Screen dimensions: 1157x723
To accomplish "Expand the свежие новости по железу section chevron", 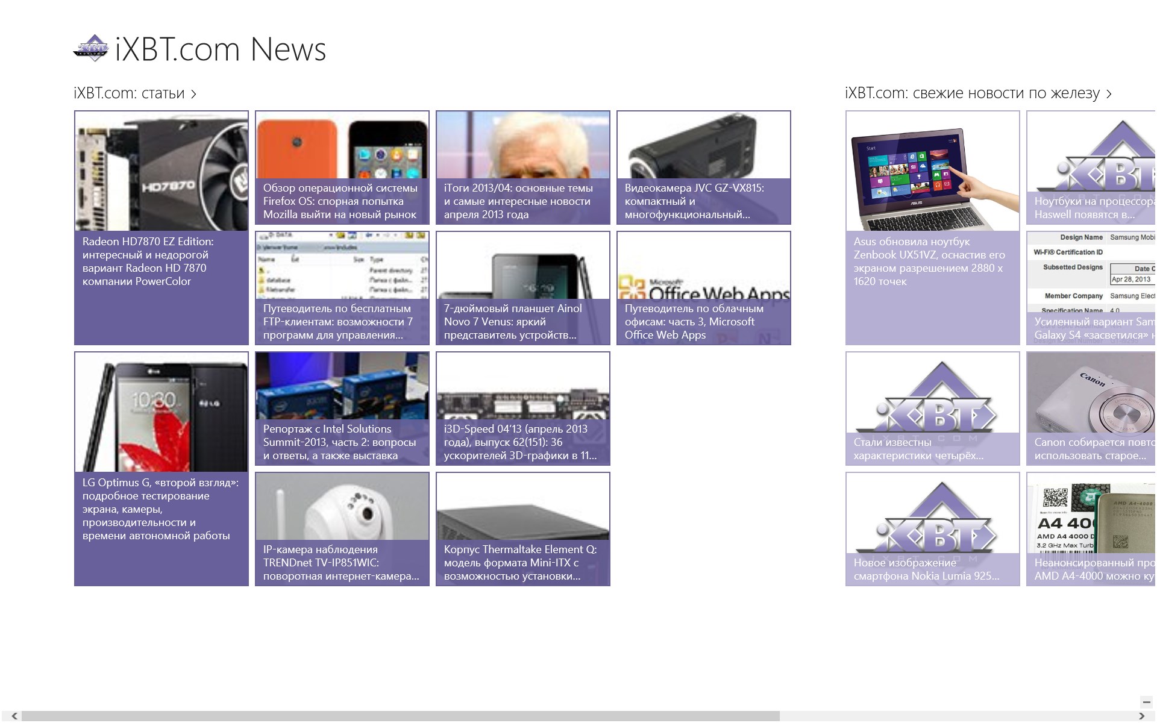I will [x=1109, y=94].
